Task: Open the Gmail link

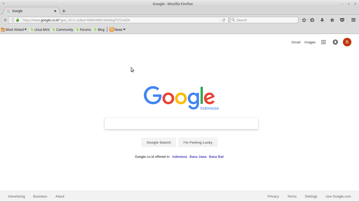Action: click(296, 42)
